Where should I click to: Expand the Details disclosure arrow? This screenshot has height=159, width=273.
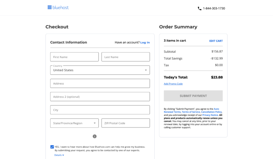(x=63, y=155)
